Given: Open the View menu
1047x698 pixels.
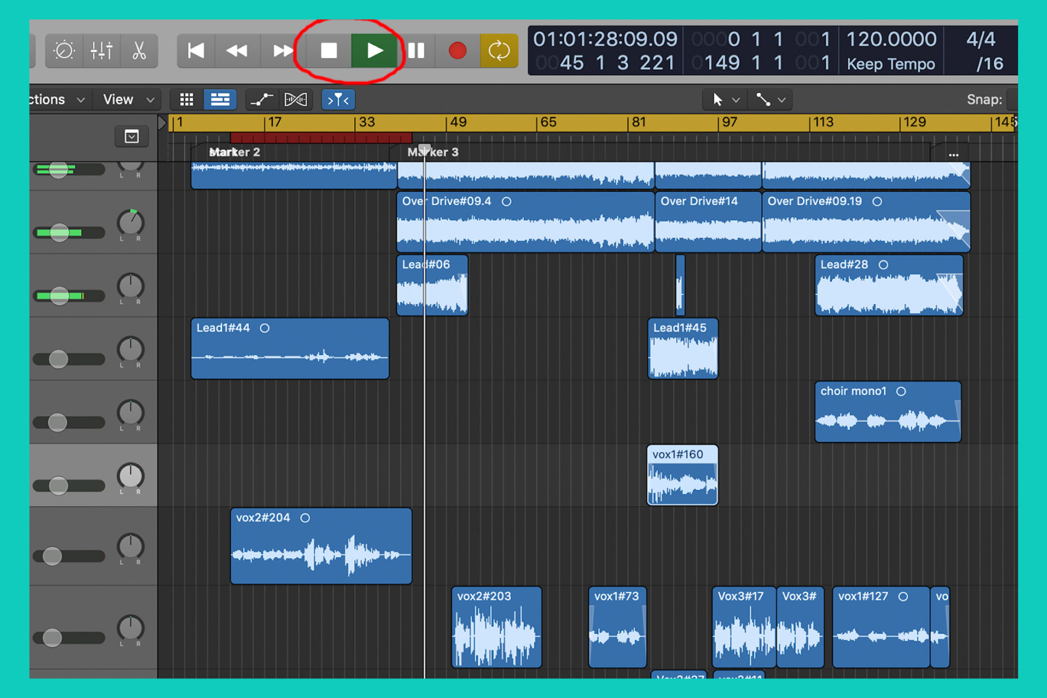Looking at the screenshot, I should (129, 100).
